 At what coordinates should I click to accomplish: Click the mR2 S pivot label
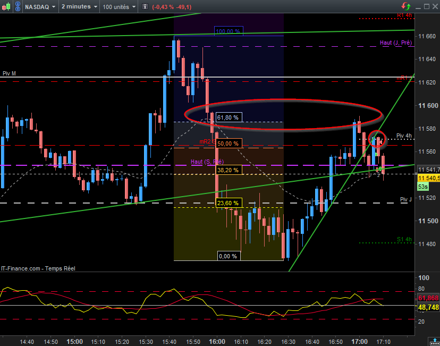(x=208, y=142)
